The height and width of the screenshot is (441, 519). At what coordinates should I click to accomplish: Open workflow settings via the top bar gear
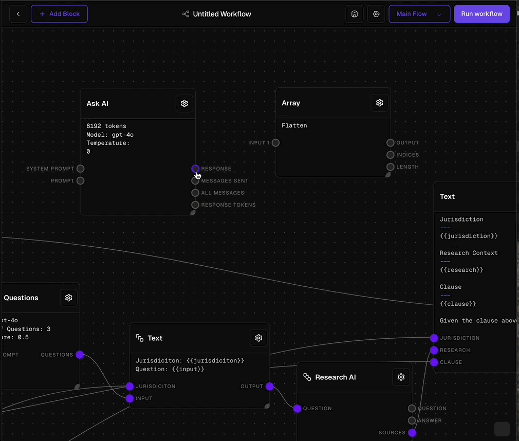pos(376,14)
